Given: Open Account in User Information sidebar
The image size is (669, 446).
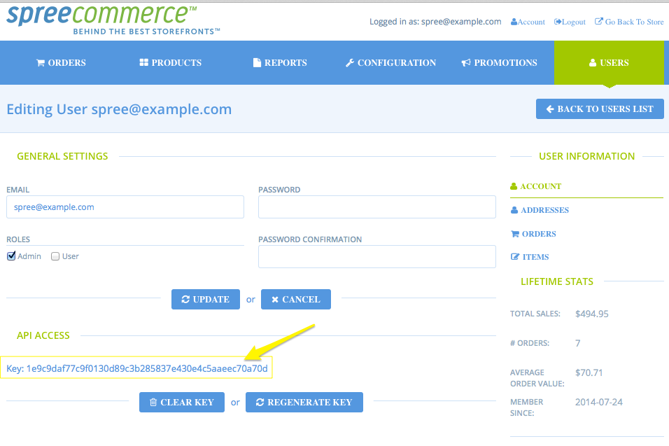Looking at the screenshot, I should [536, 186].
